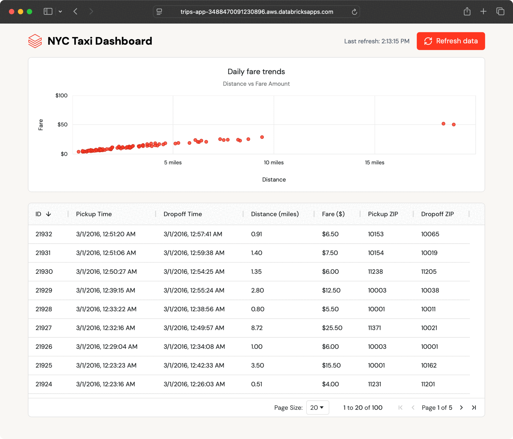513x439 pixels.
Task: Expand the sidebar options chevron
Action: pos(60,11)
